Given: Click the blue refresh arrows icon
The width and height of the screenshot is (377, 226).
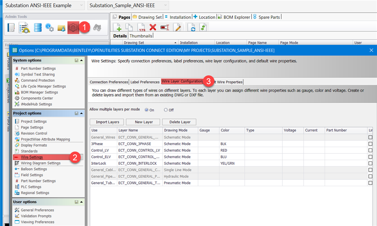Looking at the screenshot, I should click(x=192, y=27).
